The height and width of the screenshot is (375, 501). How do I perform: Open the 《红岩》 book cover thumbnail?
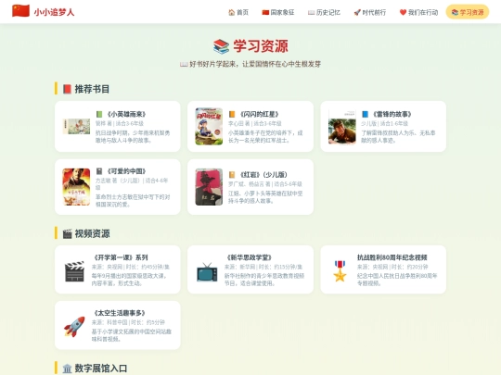pyautogui.click(x=209, y=187)
